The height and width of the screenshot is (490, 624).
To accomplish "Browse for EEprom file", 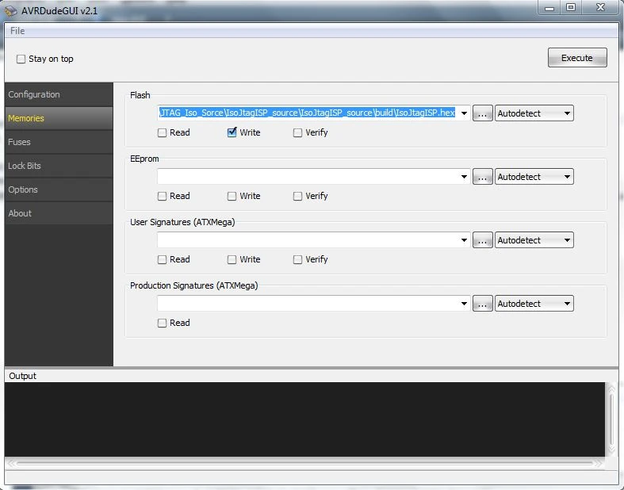I will pos(482,177).
